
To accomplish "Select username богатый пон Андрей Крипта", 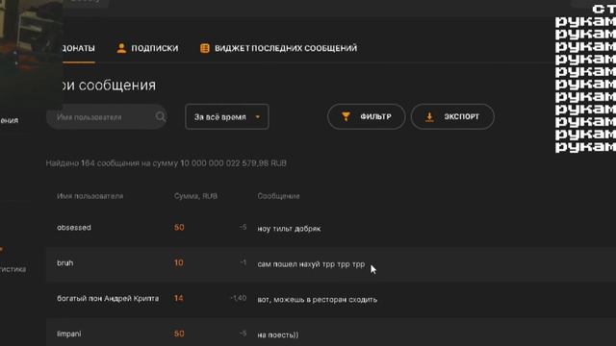I will click(x=108, y=299).
